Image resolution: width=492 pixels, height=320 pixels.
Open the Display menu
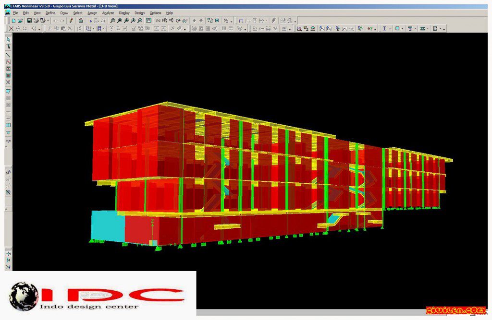click(x=124, y=13)
